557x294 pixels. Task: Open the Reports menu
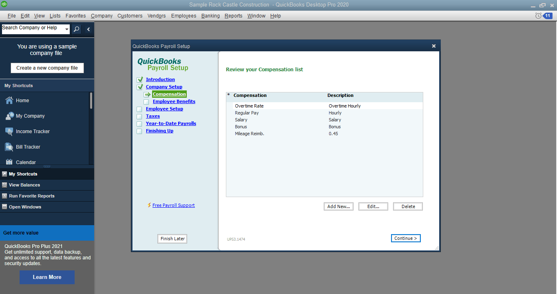[233, 16]
